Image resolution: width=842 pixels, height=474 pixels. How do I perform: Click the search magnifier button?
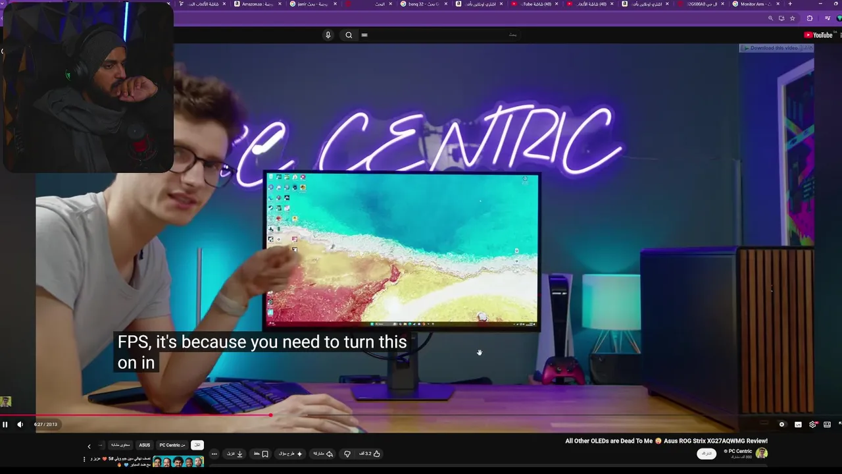(x=349, y=35)
